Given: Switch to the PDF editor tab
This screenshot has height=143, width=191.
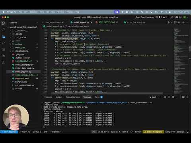Looking at the screenshot, I should (x=107, y=22).
